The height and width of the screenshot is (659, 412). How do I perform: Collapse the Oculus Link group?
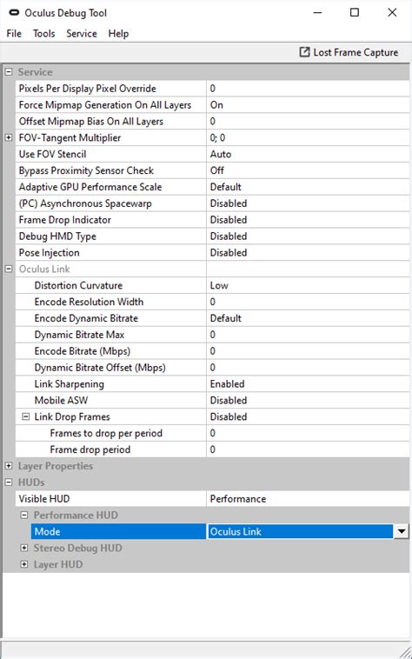click(x=9, y=269)
